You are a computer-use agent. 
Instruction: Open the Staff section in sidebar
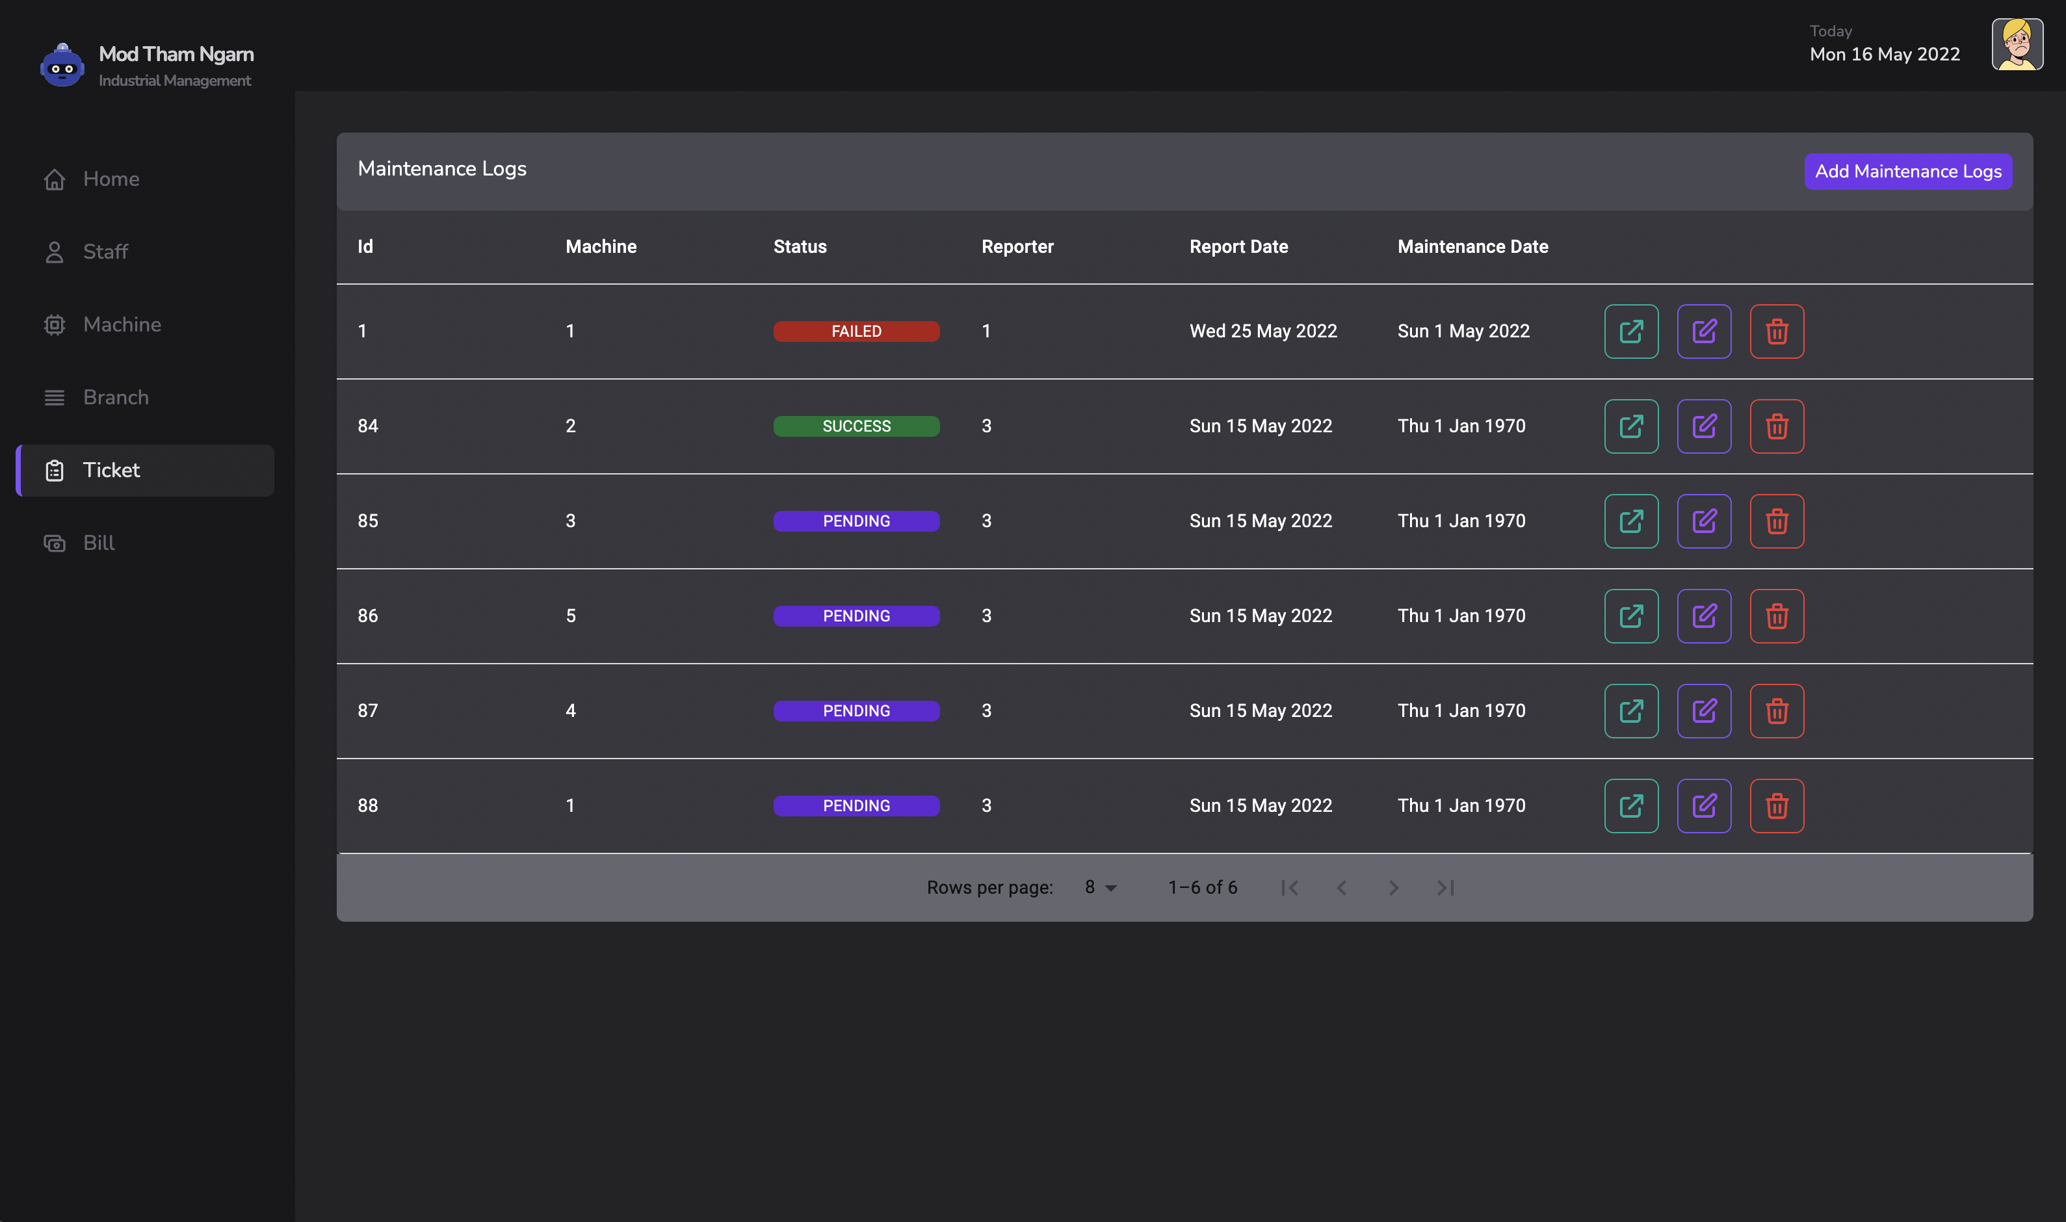click(x=105, y=251)
